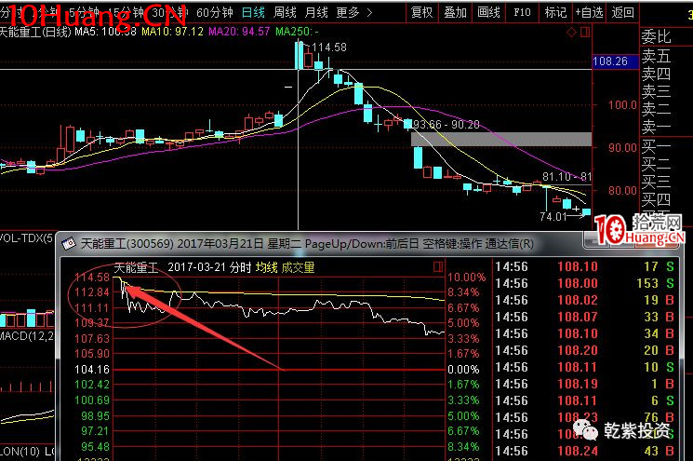The width and height of the screenshot is (693, 461).
Task: Click the MA10: 97.12 indicator label
Action: pos(172,32)
